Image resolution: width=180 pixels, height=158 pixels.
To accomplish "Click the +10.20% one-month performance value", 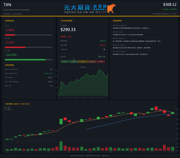I will tap(11, 55).
